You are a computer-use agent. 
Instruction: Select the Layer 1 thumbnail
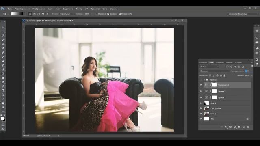206,114
